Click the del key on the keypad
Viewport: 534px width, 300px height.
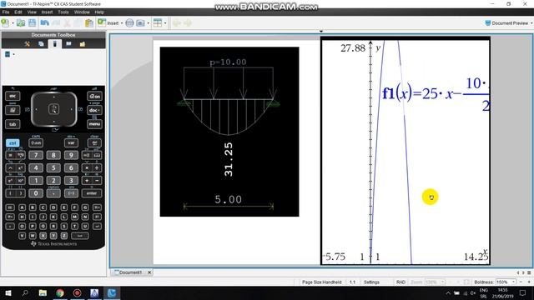[x=94, y=142]
